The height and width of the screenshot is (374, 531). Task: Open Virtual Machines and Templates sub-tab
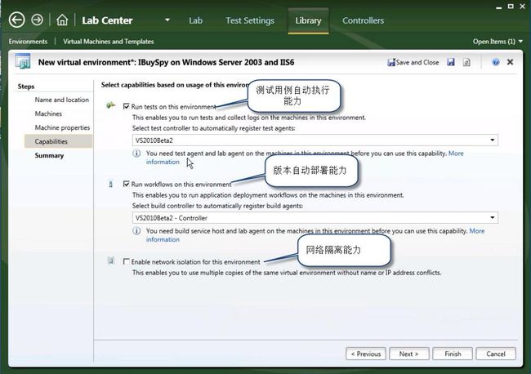(x=109, y=42)
